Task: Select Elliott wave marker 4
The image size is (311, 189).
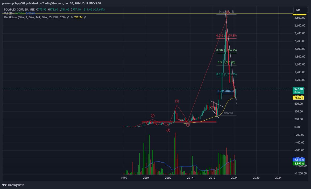Action: [x=188, y=125]
